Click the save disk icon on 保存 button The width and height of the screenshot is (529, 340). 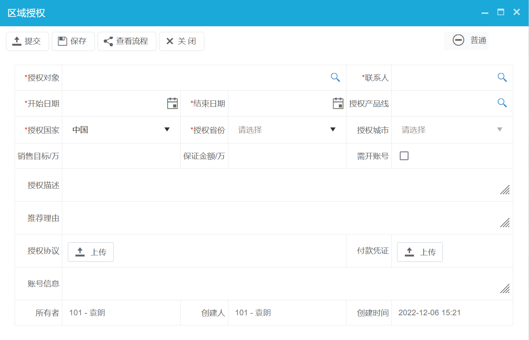(x=63, y=41)
